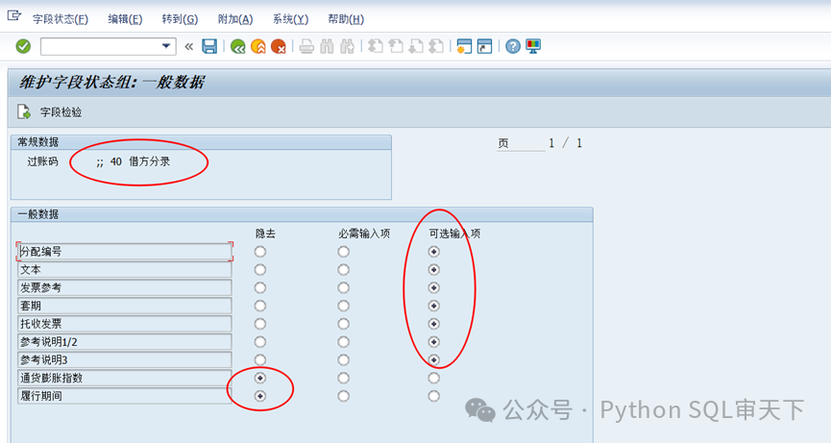This screenshot has height=443, width=831.
Task: Open the 系统(Y) menu
Action: click(x=290, y=19)
